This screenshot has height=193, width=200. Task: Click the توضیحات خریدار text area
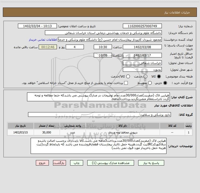[98, 146]
